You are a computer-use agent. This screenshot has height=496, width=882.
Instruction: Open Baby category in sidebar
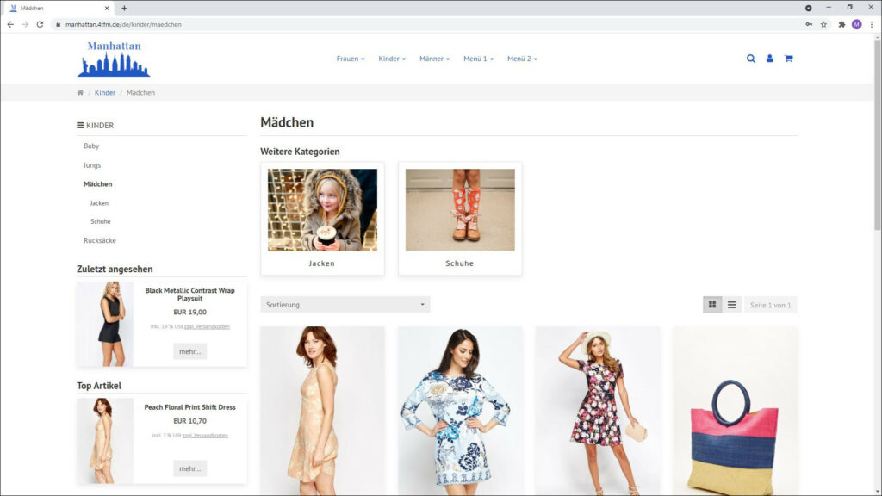click(91, 146)
